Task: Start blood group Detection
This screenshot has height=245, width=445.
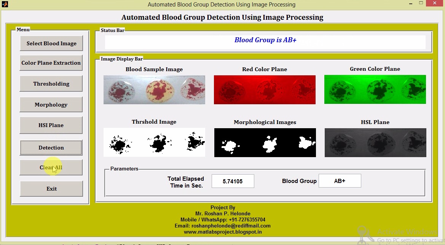Action: click(51, 148)
